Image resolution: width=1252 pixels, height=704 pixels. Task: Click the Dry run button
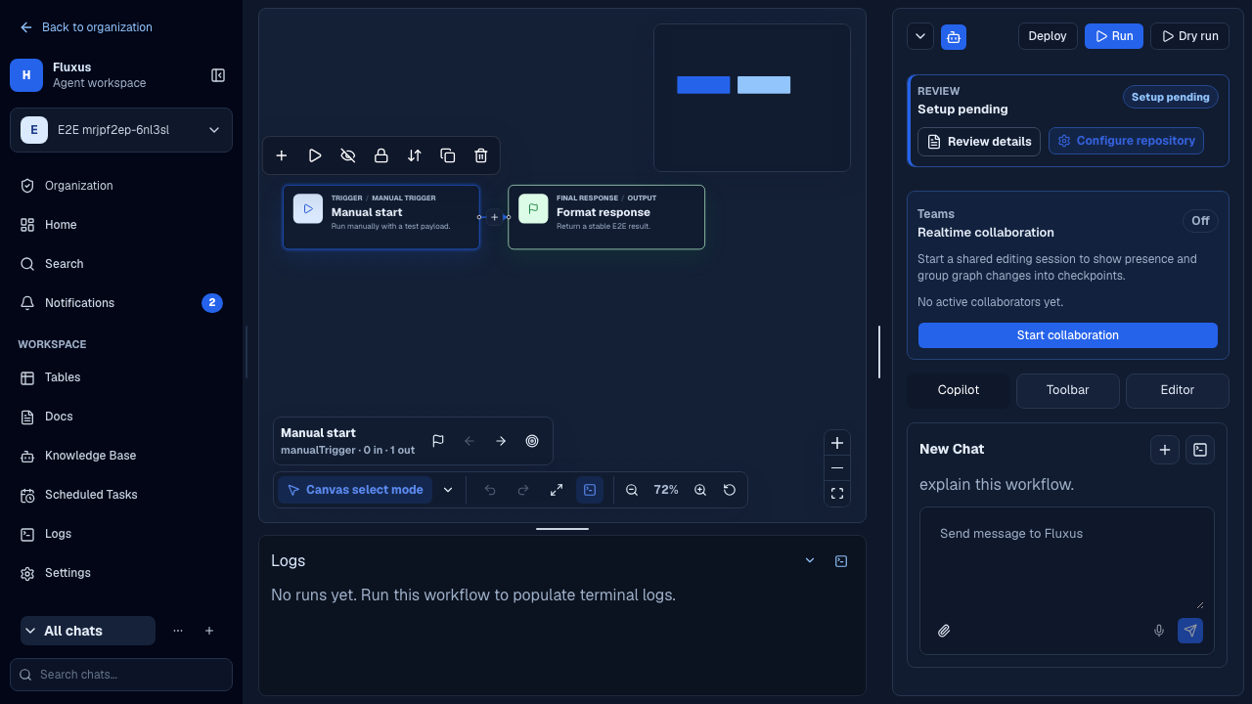(x=1189, y=36)
